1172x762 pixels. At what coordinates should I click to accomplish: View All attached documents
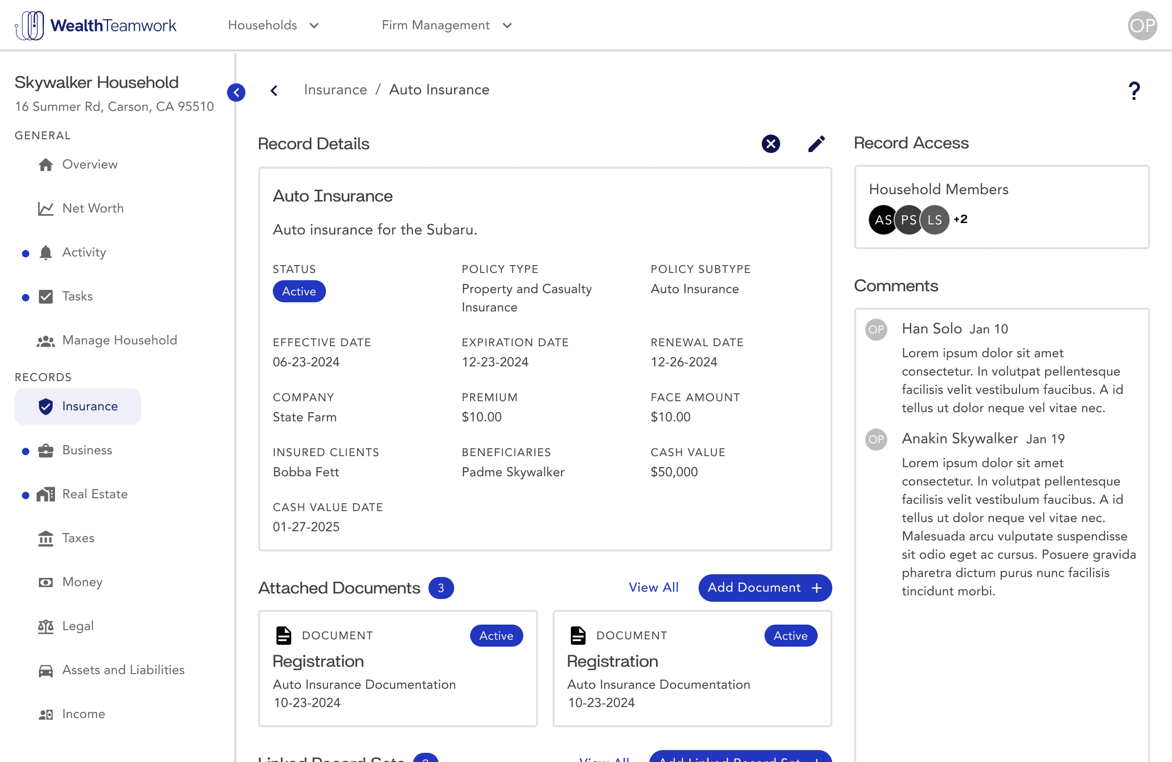pos(653,588)
